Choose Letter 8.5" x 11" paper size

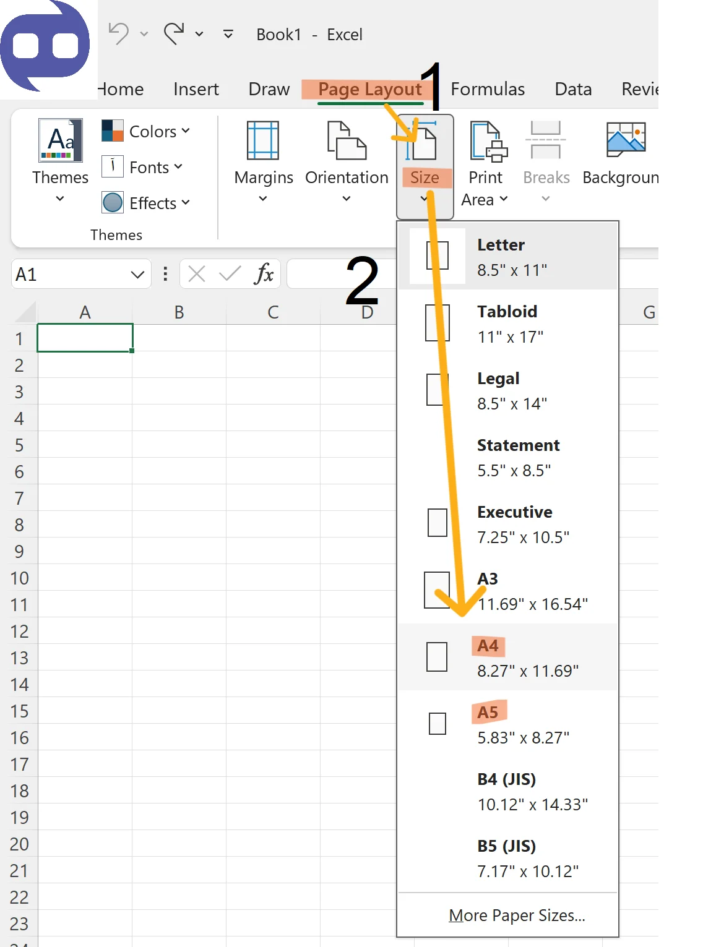(508, 256)
